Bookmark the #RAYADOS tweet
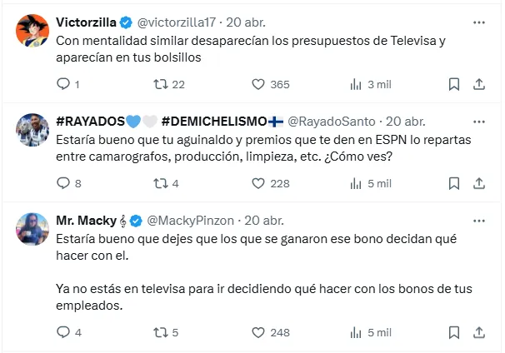The image size is (505, 353). tap(454, 183)
